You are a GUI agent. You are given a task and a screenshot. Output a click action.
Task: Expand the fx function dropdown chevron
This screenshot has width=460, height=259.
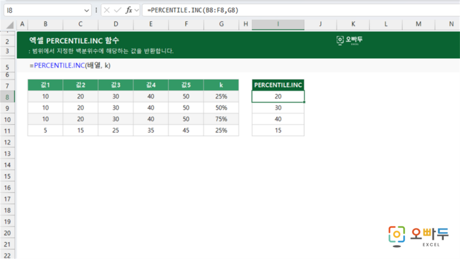[137, 11]
